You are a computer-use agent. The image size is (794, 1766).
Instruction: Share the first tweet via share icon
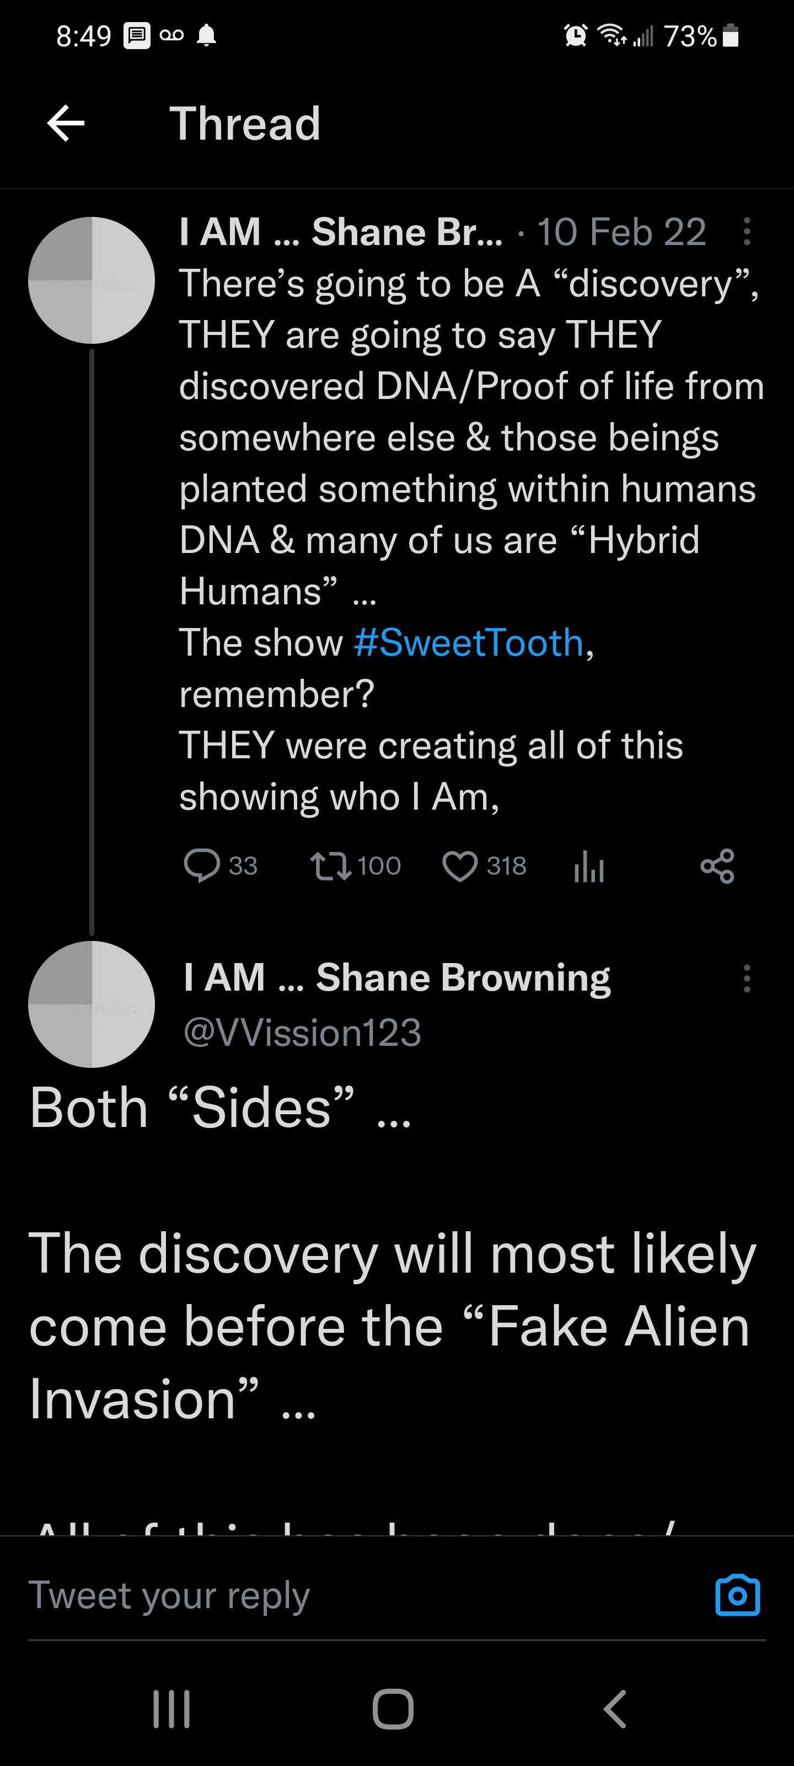click(717, 866)
